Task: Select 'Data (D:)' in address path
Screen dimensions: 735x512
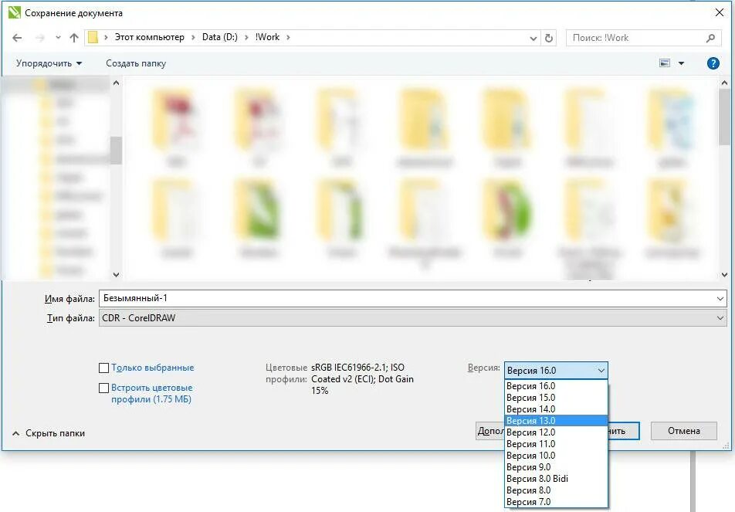Action: (x=220, y=37)
